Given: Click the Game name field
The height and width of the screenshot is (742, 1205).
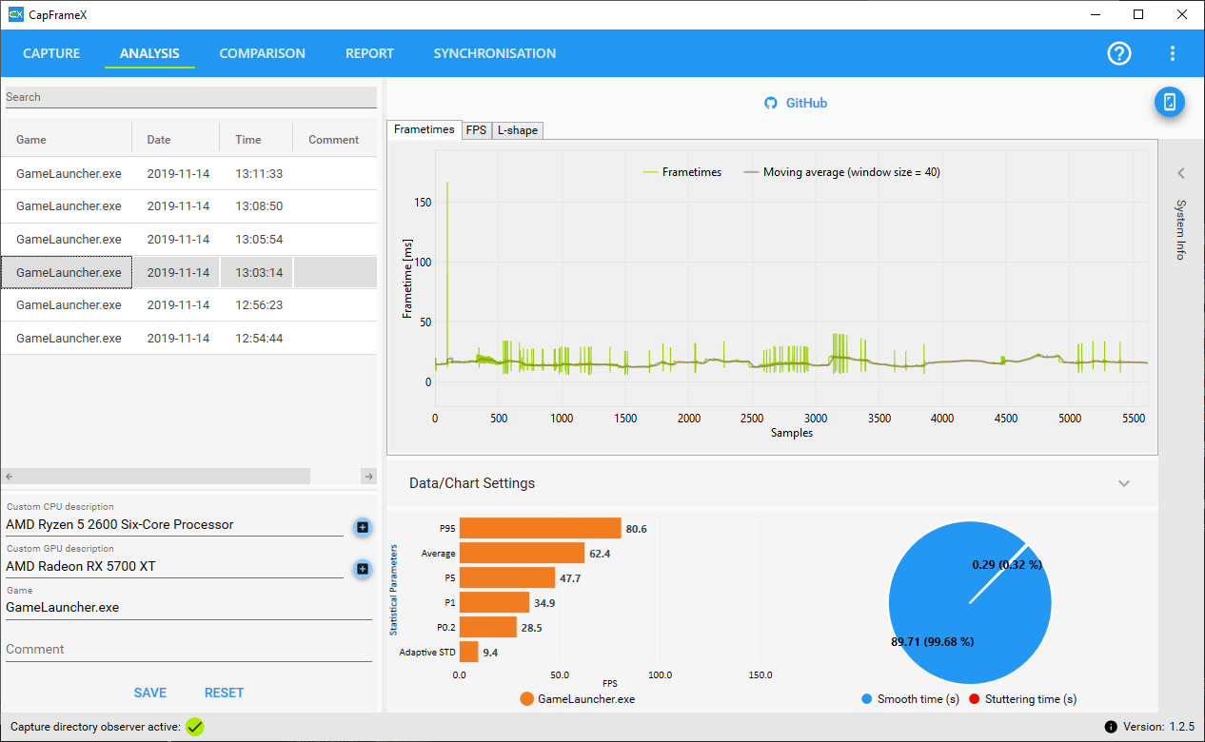Looking at the screenshot, I should coord(188,607).
